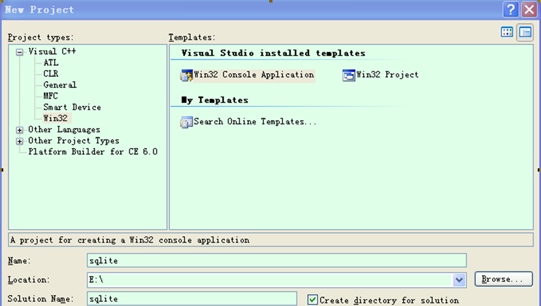Click in the Solution Name field

point(192,298)
